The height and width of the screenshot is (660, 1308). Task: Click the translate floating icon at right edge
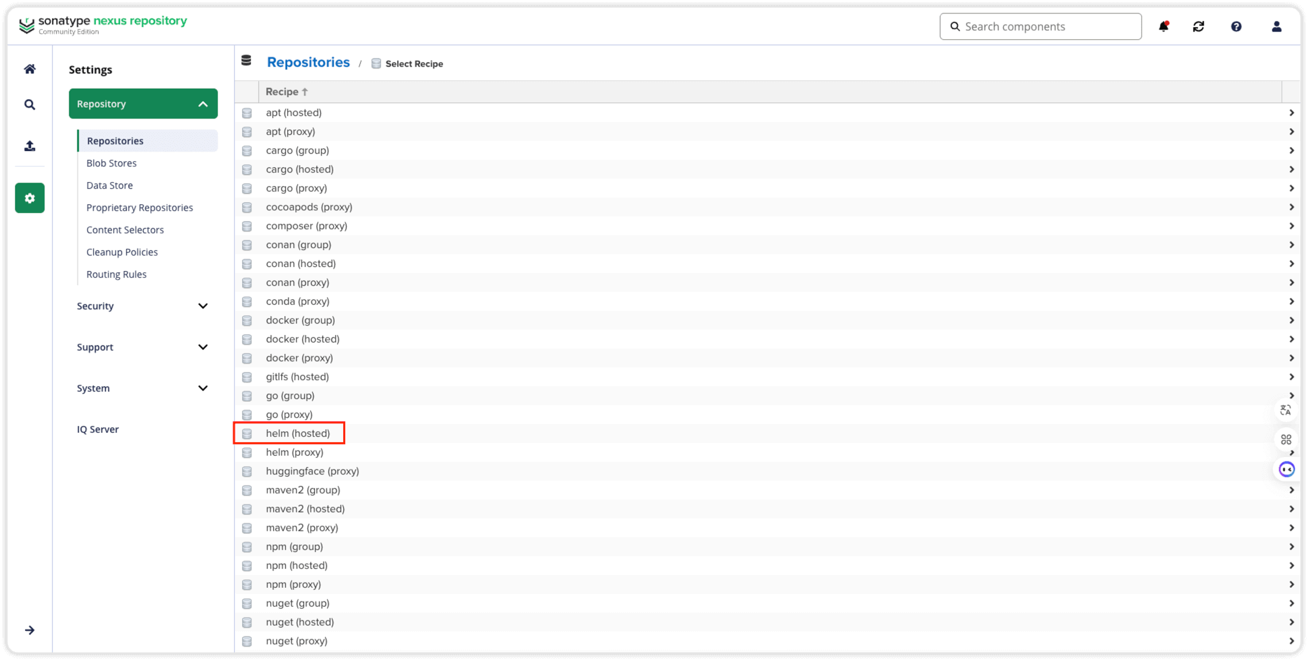1286,410
